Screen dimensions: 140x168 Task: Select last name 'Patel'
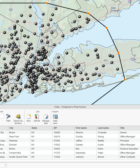point(100,153)
